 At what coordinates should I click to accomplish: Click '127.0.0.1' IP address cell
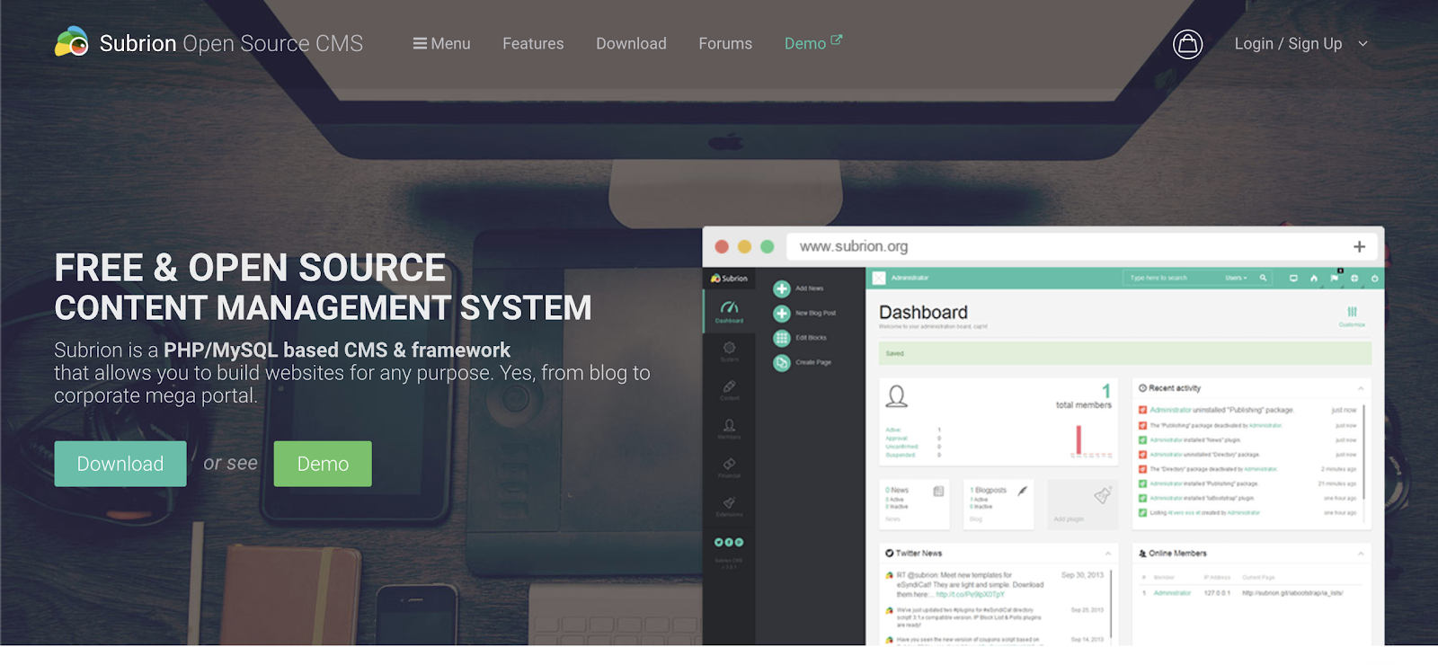point(1217,593)
